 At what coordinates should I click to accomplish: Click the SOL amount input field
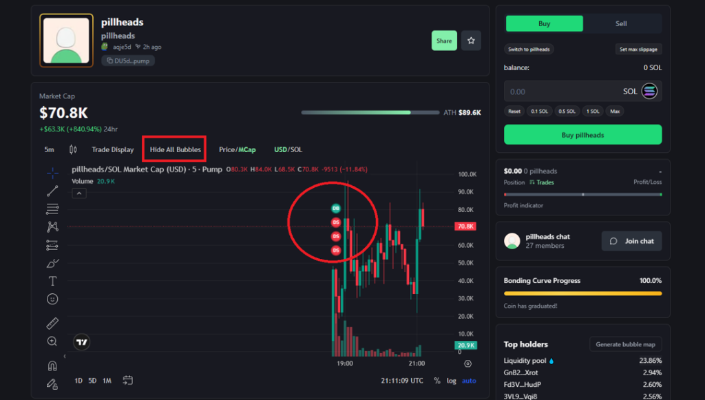click(x=582, y=92)
